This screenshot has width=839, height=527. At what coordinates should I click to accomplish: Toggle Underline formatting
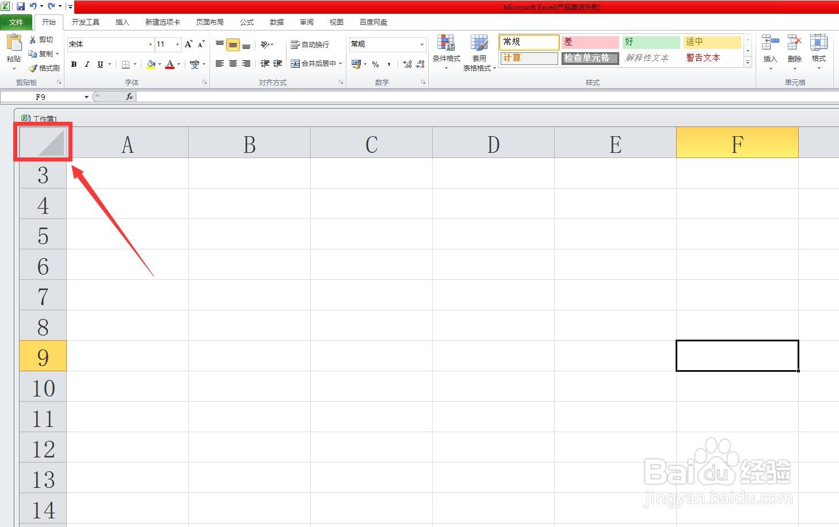point(100,64)
